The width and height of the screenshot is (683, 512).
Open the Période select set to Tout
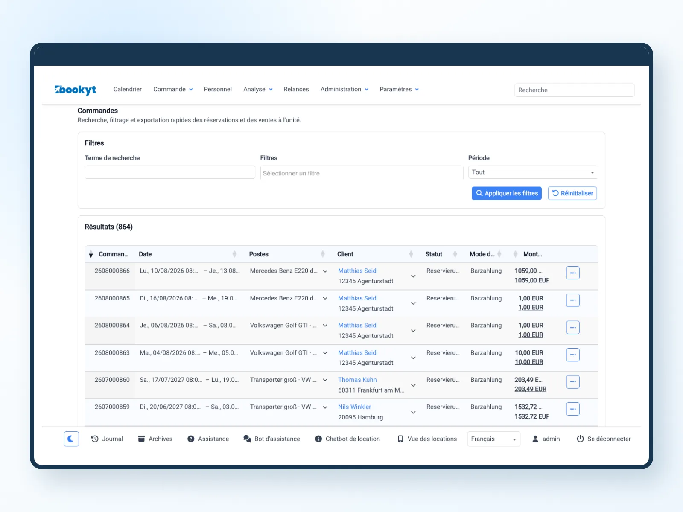point(533,172)
